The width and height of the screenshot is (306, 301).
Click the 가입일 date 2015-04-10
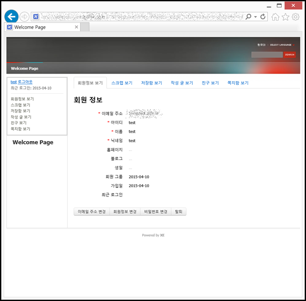point(139,186)
